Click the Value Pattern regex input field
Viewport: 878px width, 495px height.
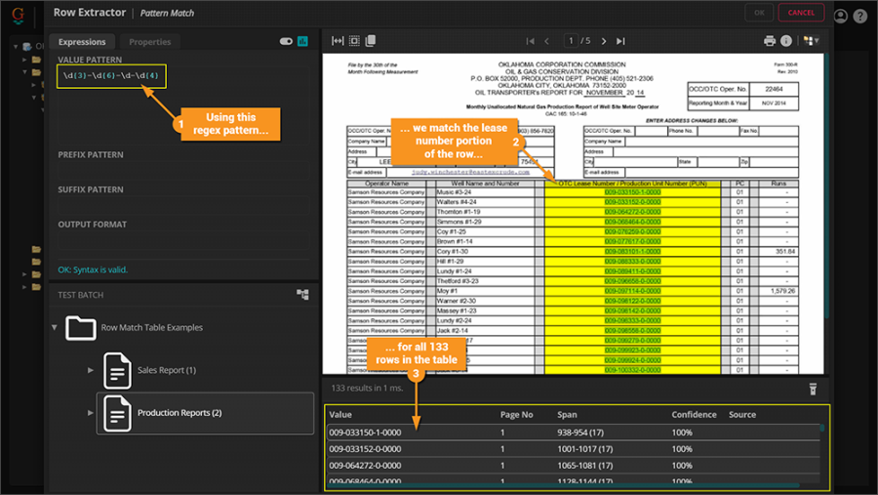111,75
